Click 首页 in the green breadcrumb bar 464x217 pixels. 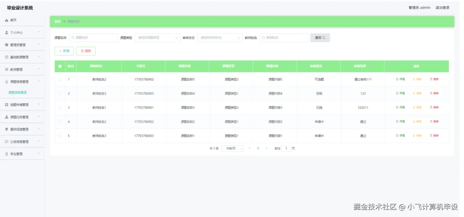(58, 22)
